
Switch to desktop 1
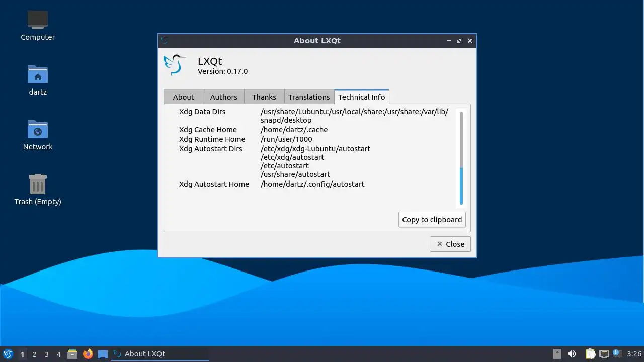click(22, 354)
